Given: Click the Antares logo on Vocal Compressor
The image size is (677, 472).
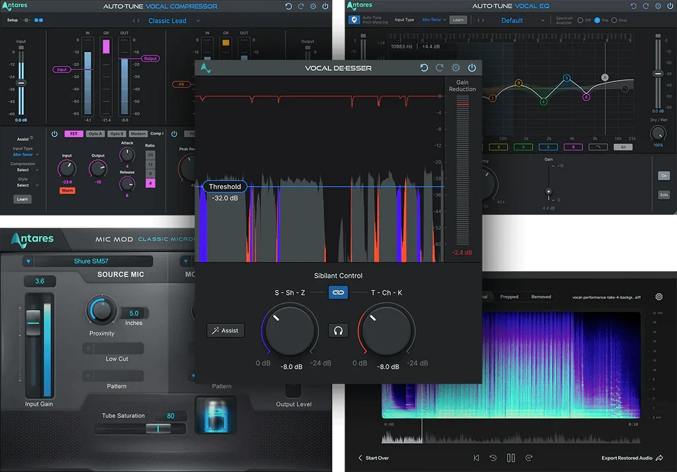Looking at the screenshot, I should click(15, 5).
